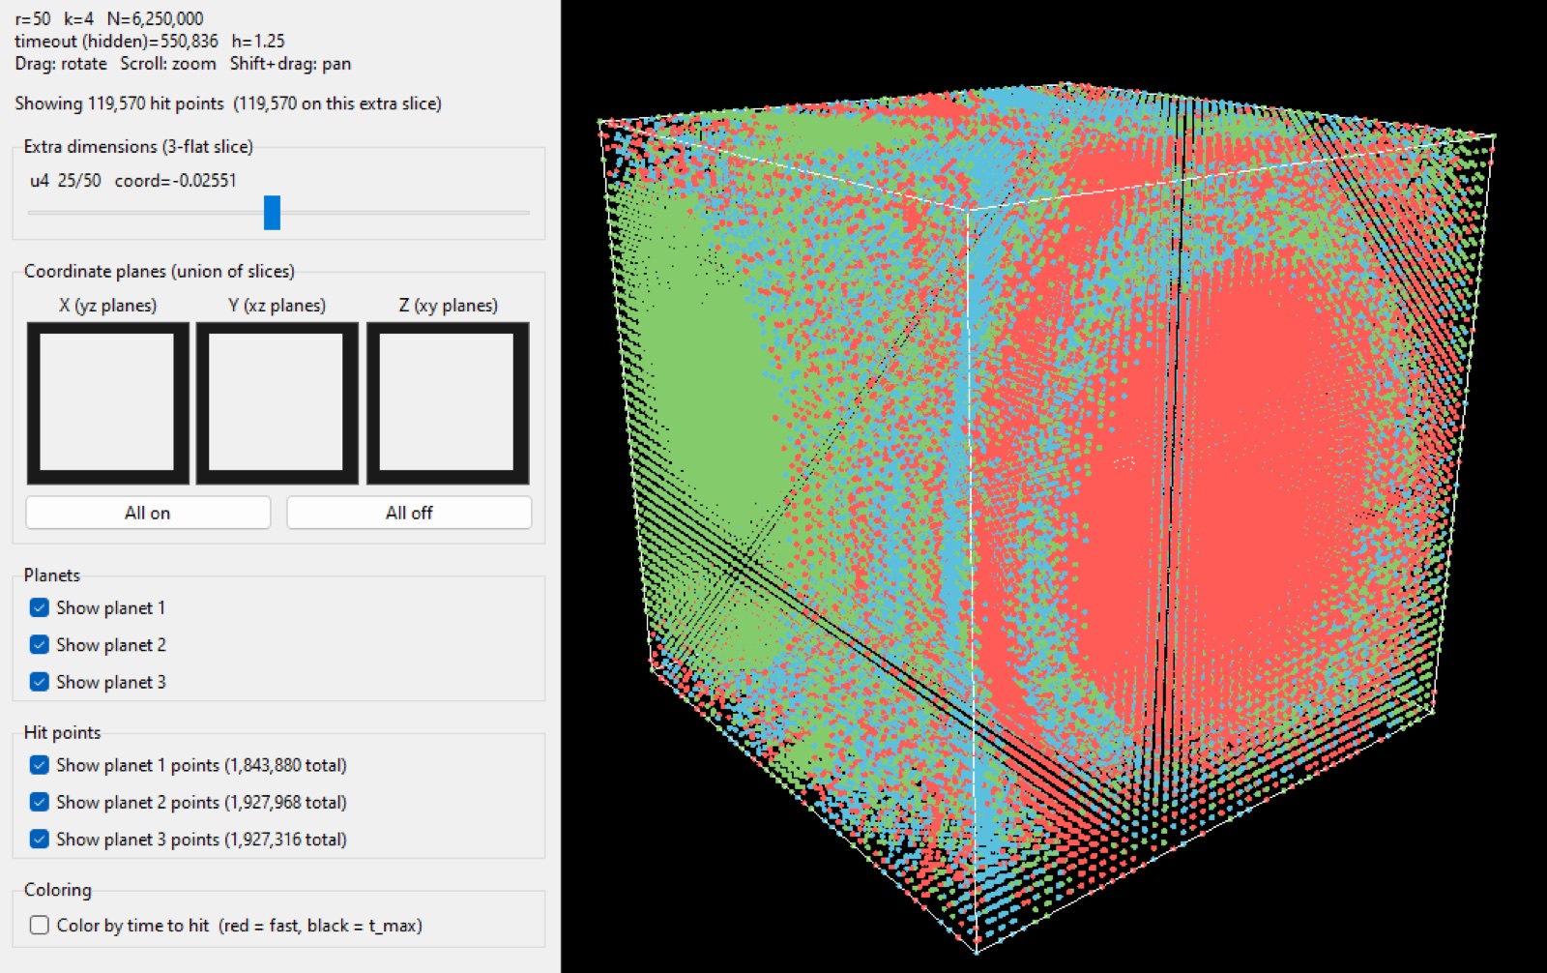Click the 'u4 25/50 coord=-0.02551' label
Viewport: 1547px width, 973px height.
[133, 181]
